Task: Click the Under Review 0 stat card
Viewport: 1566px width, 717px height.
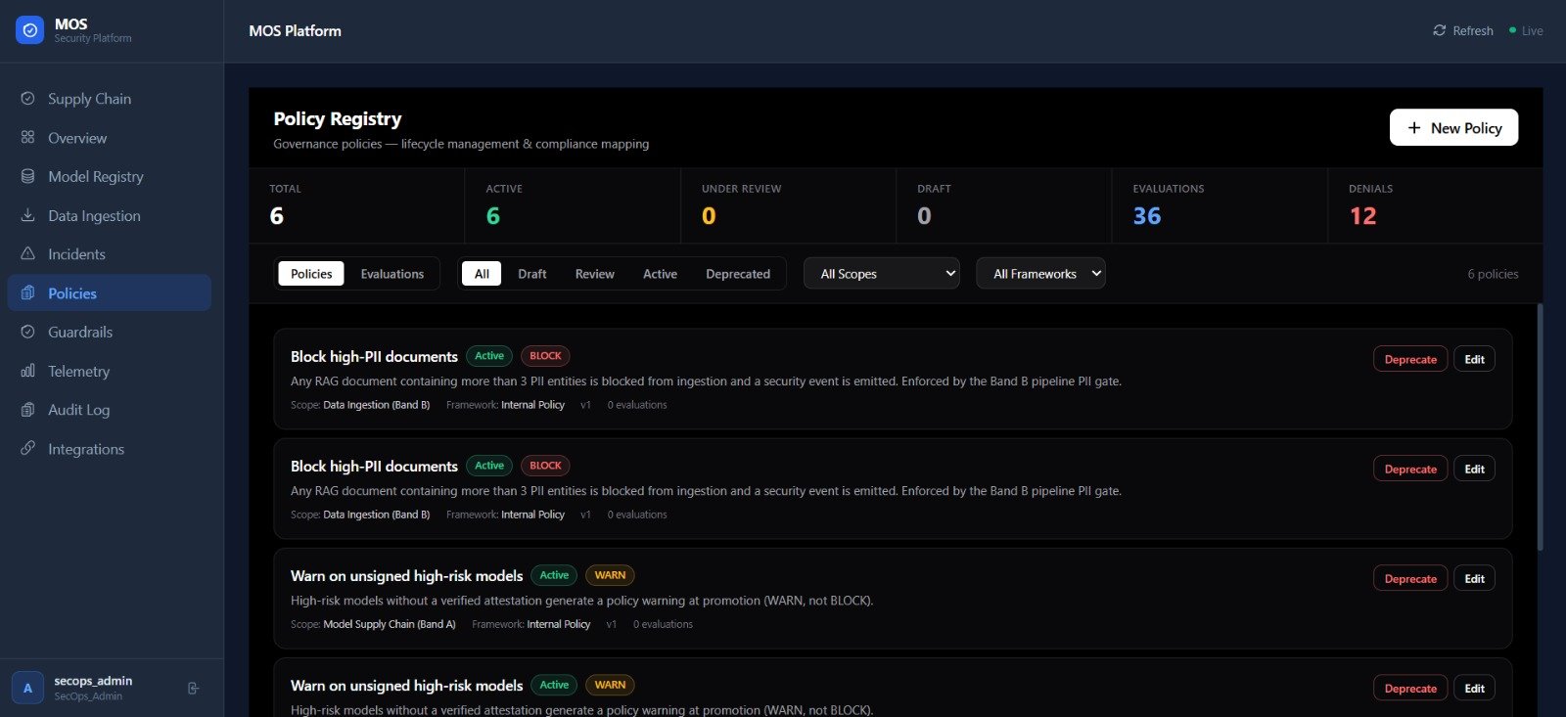Action: (x=788, y=205)
